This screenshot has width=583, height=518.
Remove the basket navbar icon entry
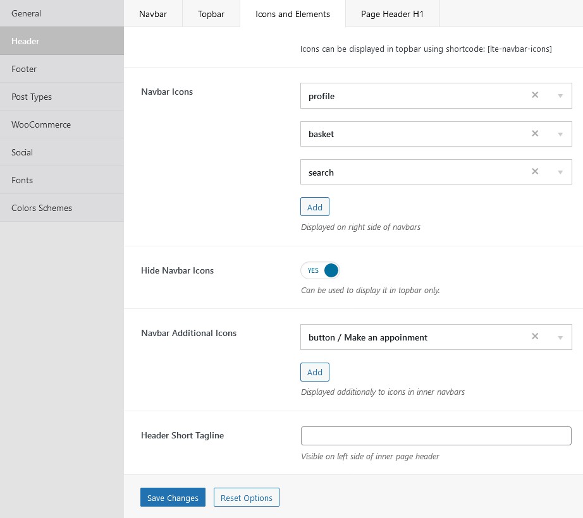click(535, 133)
